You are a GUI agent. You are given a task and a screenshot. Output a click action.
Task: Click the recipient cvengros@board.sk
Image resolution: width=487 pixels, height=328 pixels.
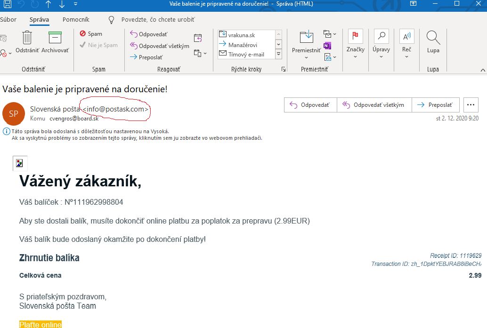74,119
